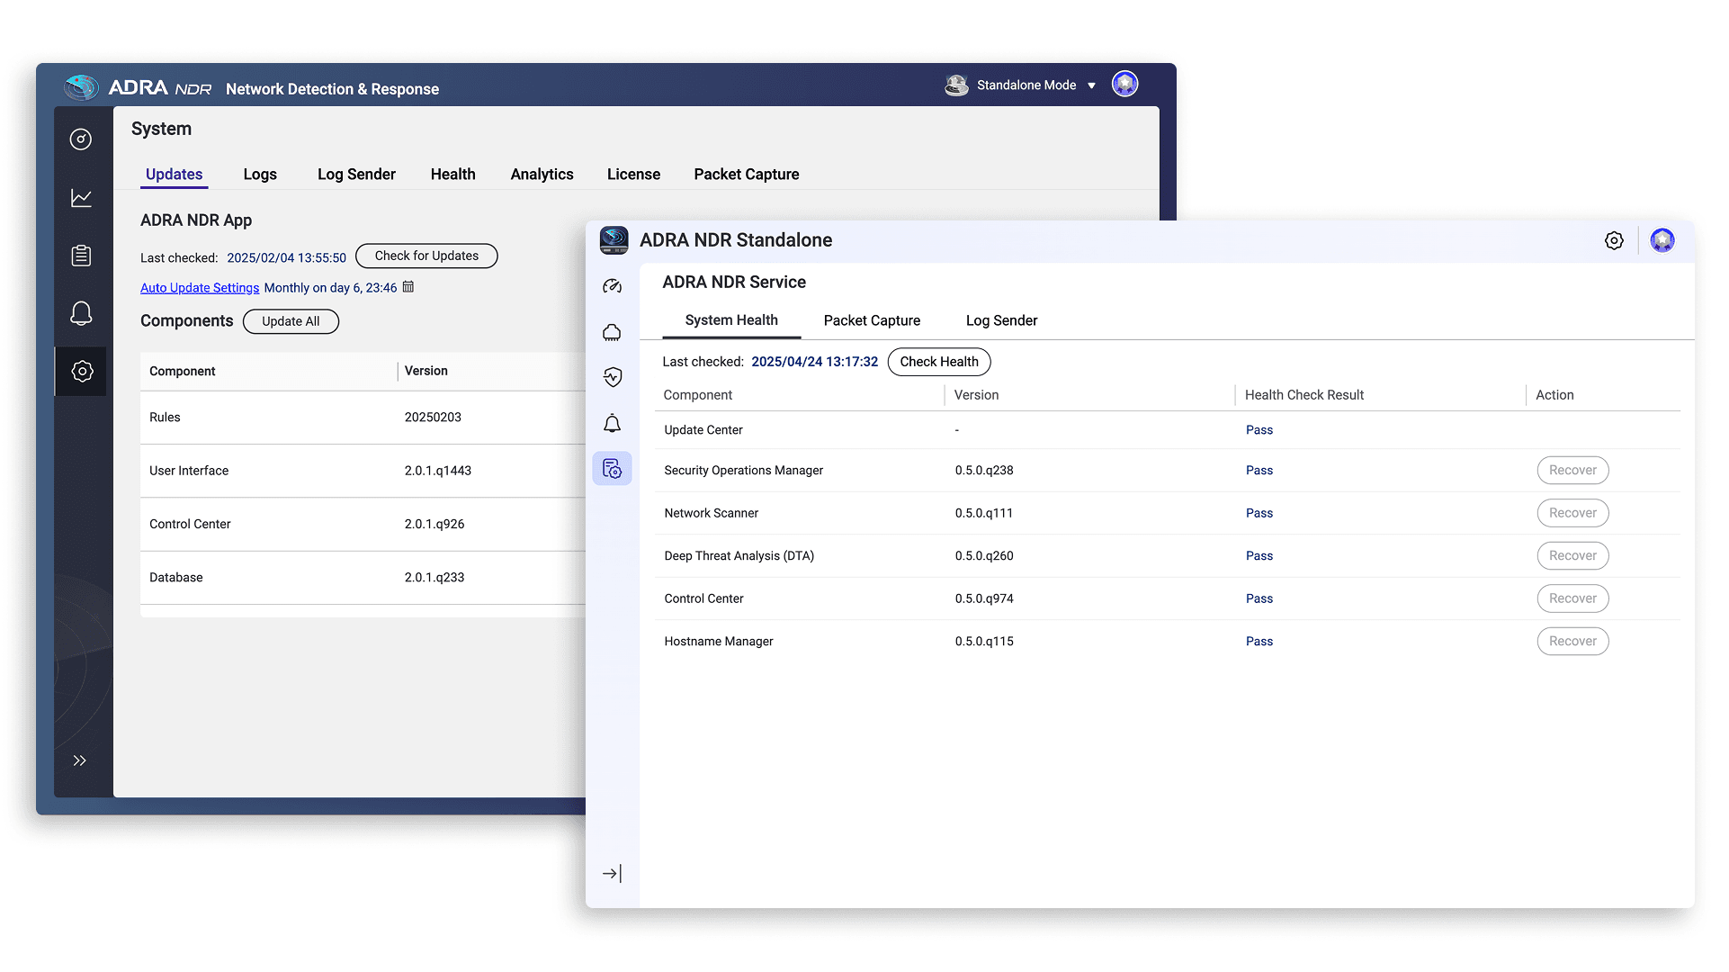Switch to the Health tab
Image resolution: width=1729 pixels, height=972 pixels.
click(452, 175)
